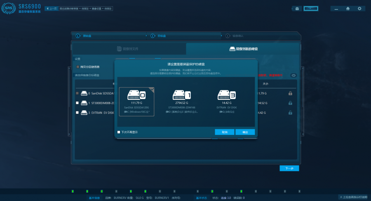Image resolution: width=371 pixels, height=201 pixels.
Task: Select step 2 目标盘 in wizard
Action: [158, 36]
